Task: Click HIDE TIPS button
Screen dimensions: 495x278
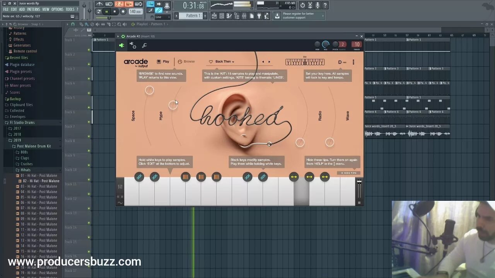Action: (348, 173)
